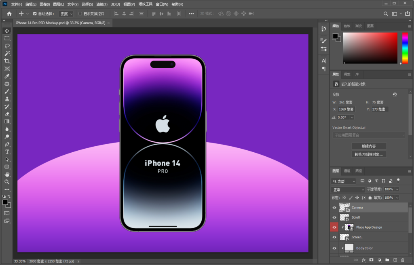Select the Crop tool

(7, 61)
